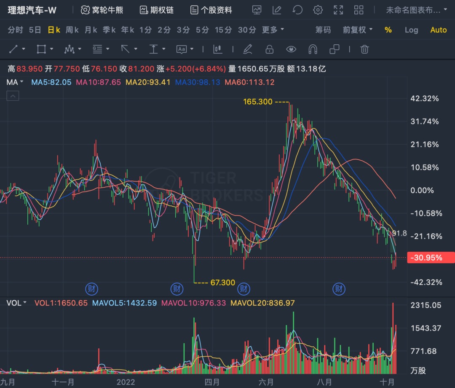This screenshot has width=455, height=388.
Task: Expand the 更多 timeframe dropdown
Action: click(273, 30)
